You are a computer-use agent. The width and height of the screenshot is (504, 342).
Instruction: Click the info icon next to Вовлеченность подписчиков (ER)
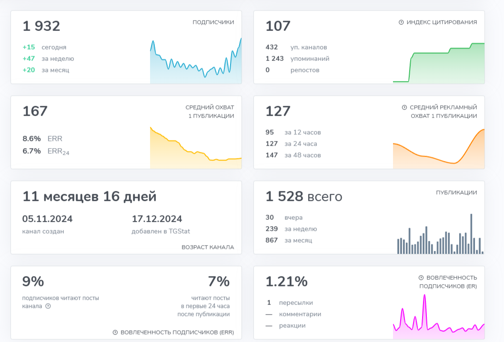421,278
